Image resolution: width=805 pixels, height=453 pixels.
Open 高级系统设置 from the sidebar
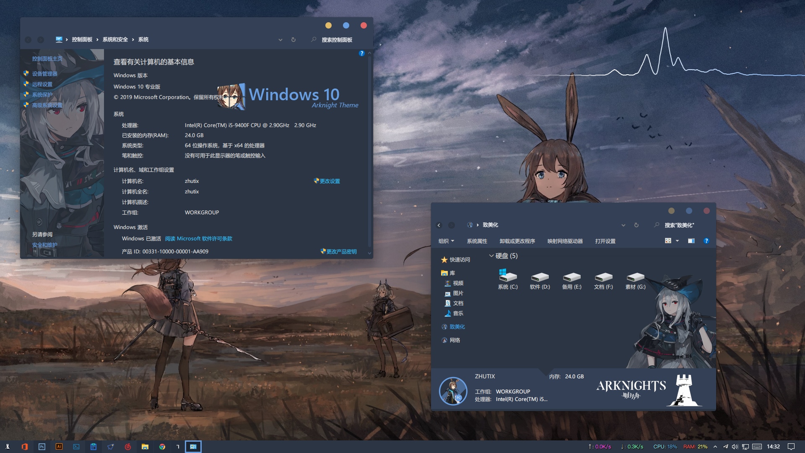point(47,105)
